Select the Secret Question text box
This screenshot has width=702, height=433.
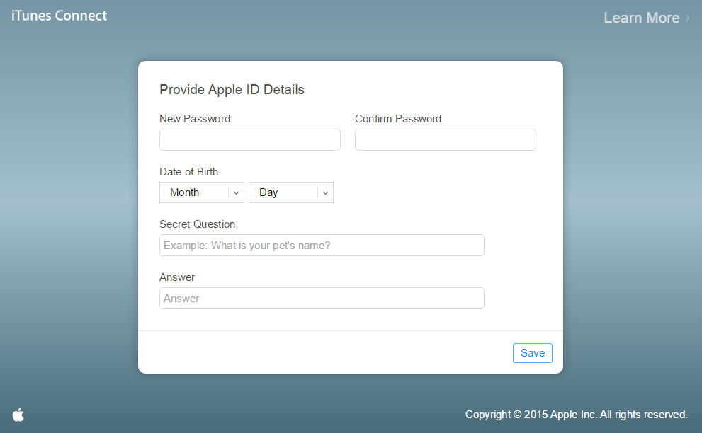pos(322,246)
